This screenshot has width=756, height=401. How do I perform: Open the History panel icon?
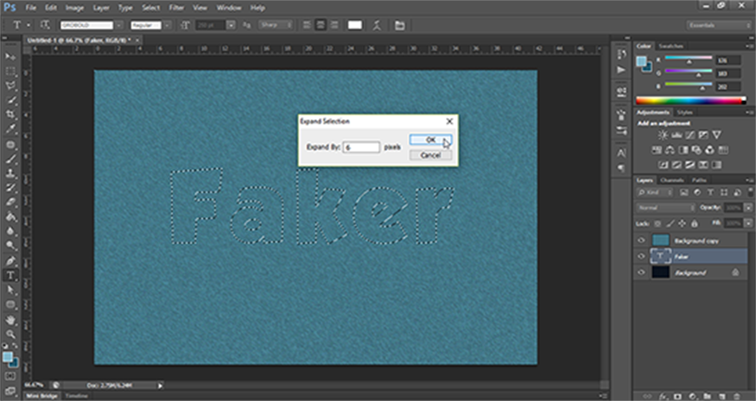pyautogui.click(x=621, y=54)
